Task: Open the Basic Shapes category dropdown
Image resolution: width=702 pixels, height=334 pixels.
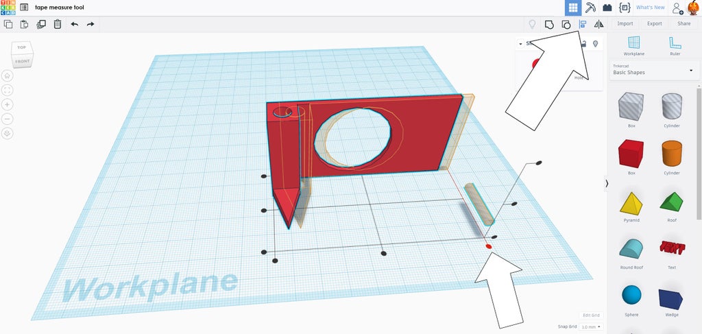Action: (x=654, y=70)
